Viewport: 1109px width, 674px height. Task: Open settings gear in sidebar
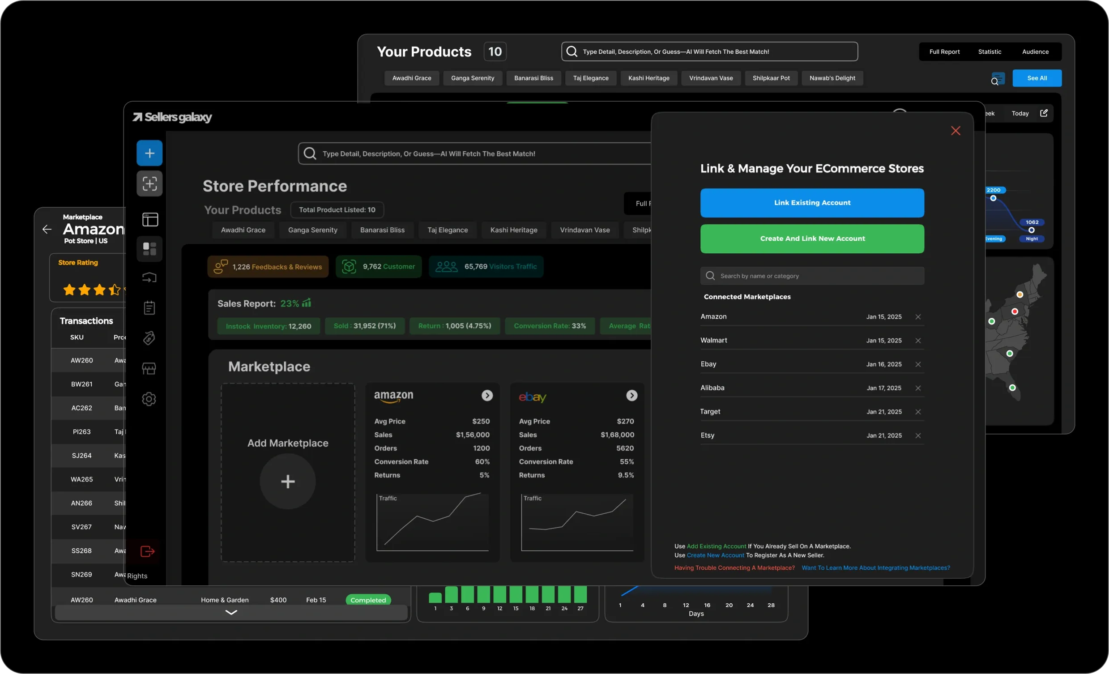click(x=149, y=399)
